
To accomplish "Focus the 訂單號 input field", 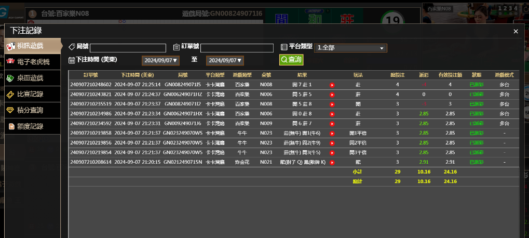I will coord(237,48).
